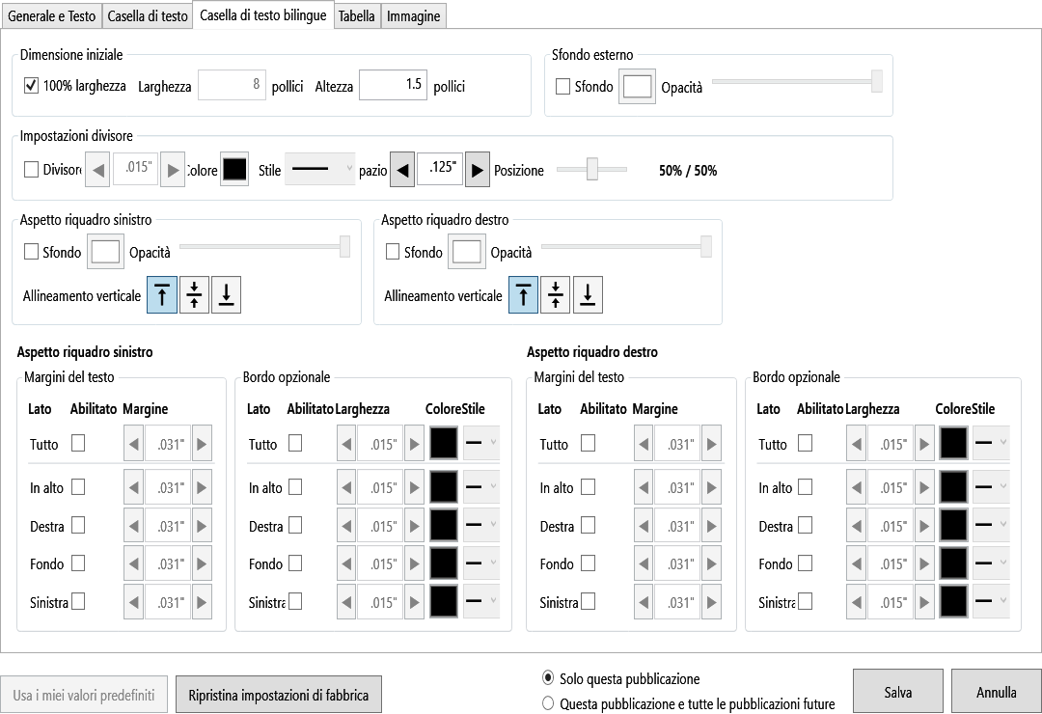The width and height of the screenshot is (1042, 714).
Task: Check Fondo enabled in right pane border
Action: [805, 563]
